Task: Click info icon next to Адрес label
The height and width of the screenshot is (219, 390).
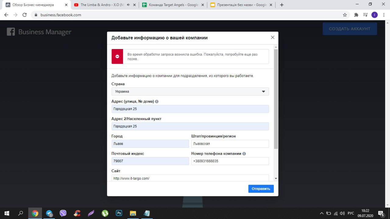Action: [x=157, y=101]
